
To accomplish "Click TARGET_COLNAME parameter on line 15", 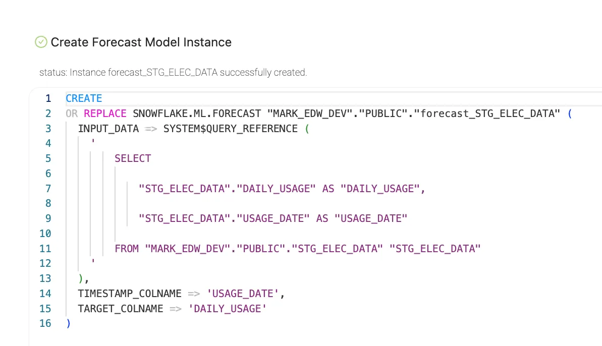I will 121,309.
